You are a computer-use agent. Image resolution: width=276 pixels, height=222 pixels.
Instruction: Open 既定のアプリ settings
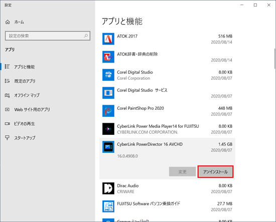click(x=25, y=81)
